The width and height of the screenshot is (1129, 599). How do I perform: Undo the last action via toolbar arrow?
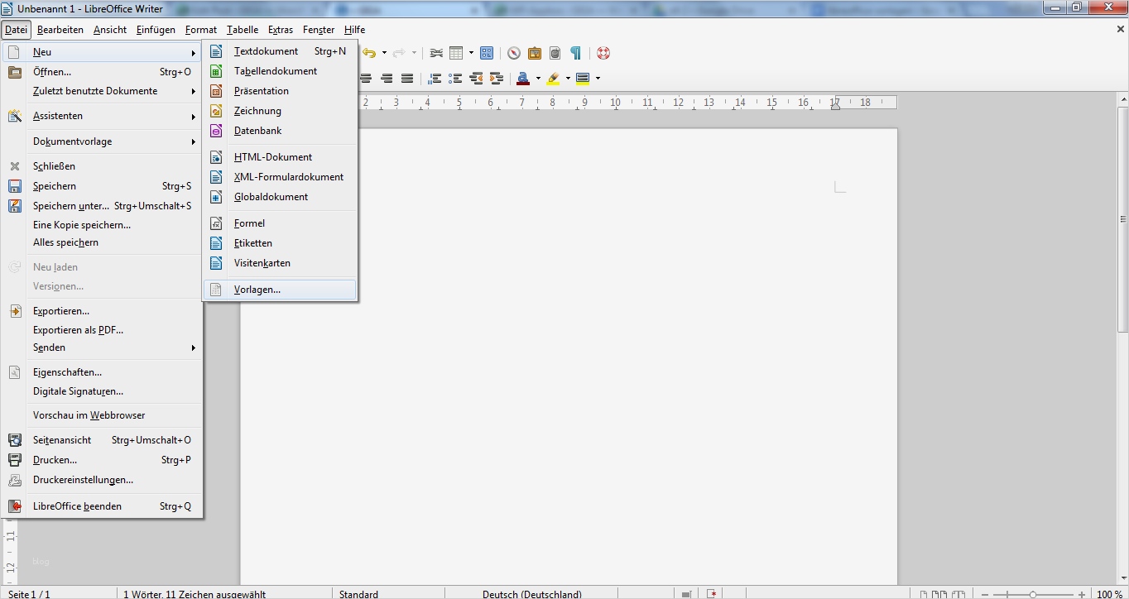click(369, 53)
